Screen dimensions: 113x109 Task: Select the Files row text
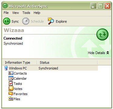coord(17,99)
